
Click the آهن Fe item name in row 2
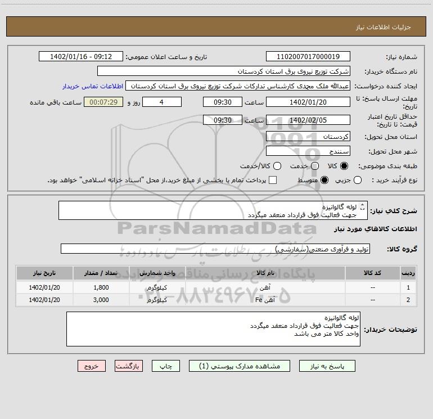click(265, 300)
